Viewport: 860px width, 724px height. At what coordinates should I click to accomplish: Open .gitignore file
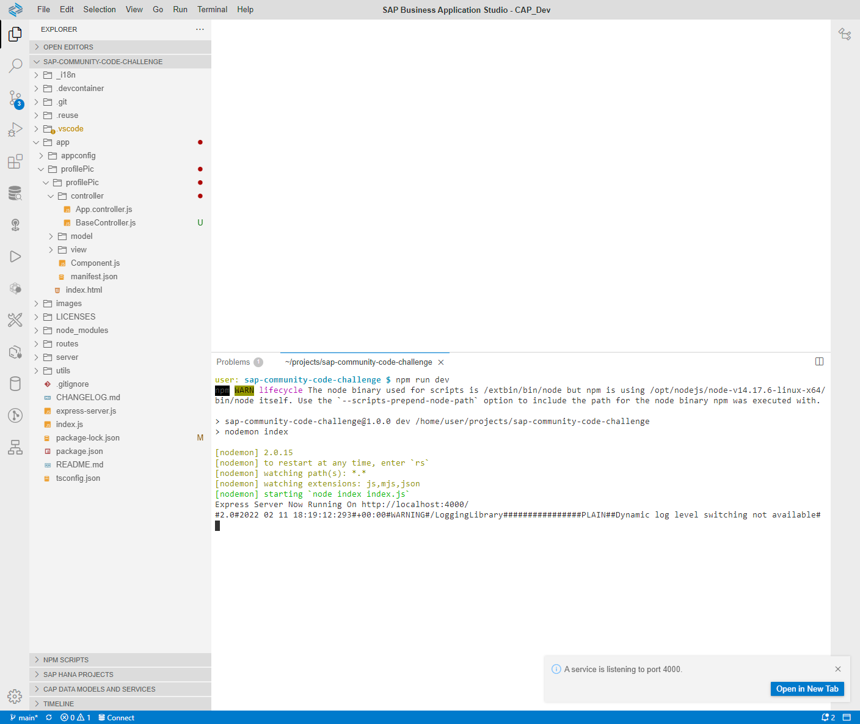[120, 384]
